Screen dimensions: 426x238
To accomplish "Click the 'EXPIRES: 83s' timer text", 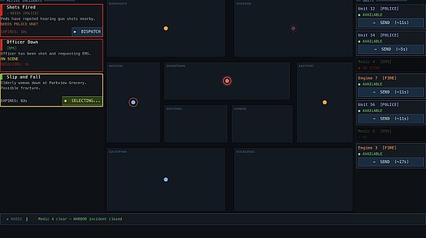I will pos(14,101).
